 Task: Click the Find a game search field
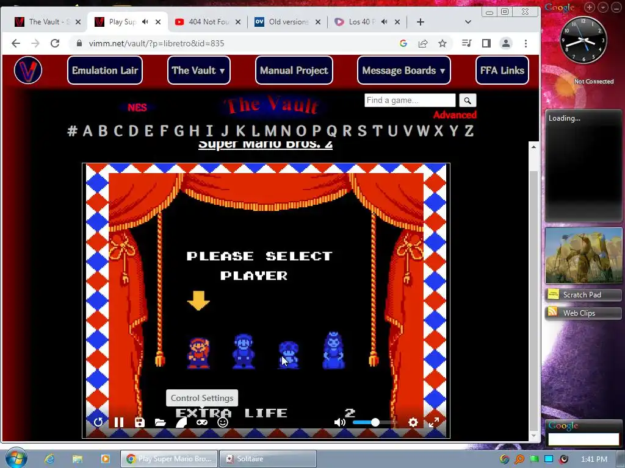410,101
